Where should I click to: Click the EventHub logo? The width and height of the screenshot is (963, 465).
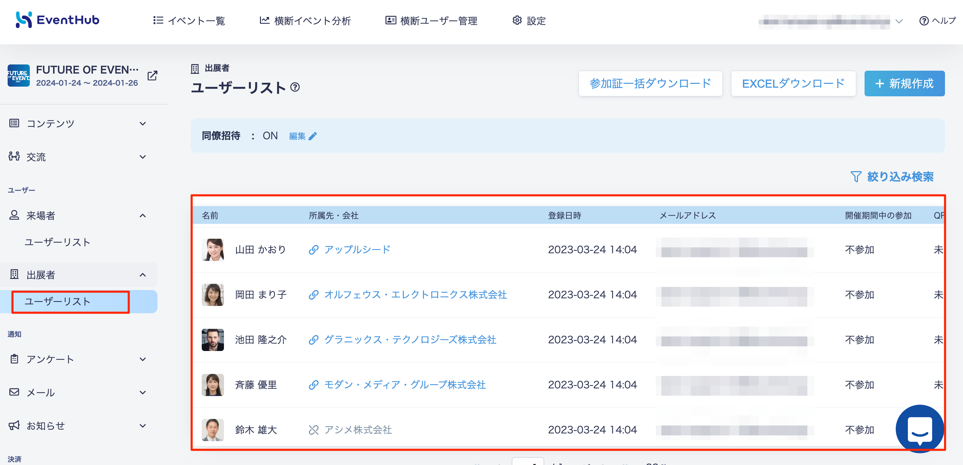point(57,20)
